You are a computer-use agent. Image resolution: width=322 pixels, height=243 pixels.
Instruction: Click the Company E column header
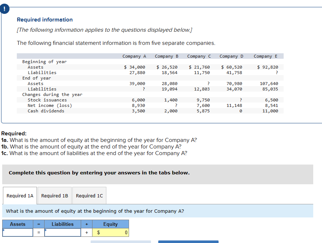tap(265, 56)
